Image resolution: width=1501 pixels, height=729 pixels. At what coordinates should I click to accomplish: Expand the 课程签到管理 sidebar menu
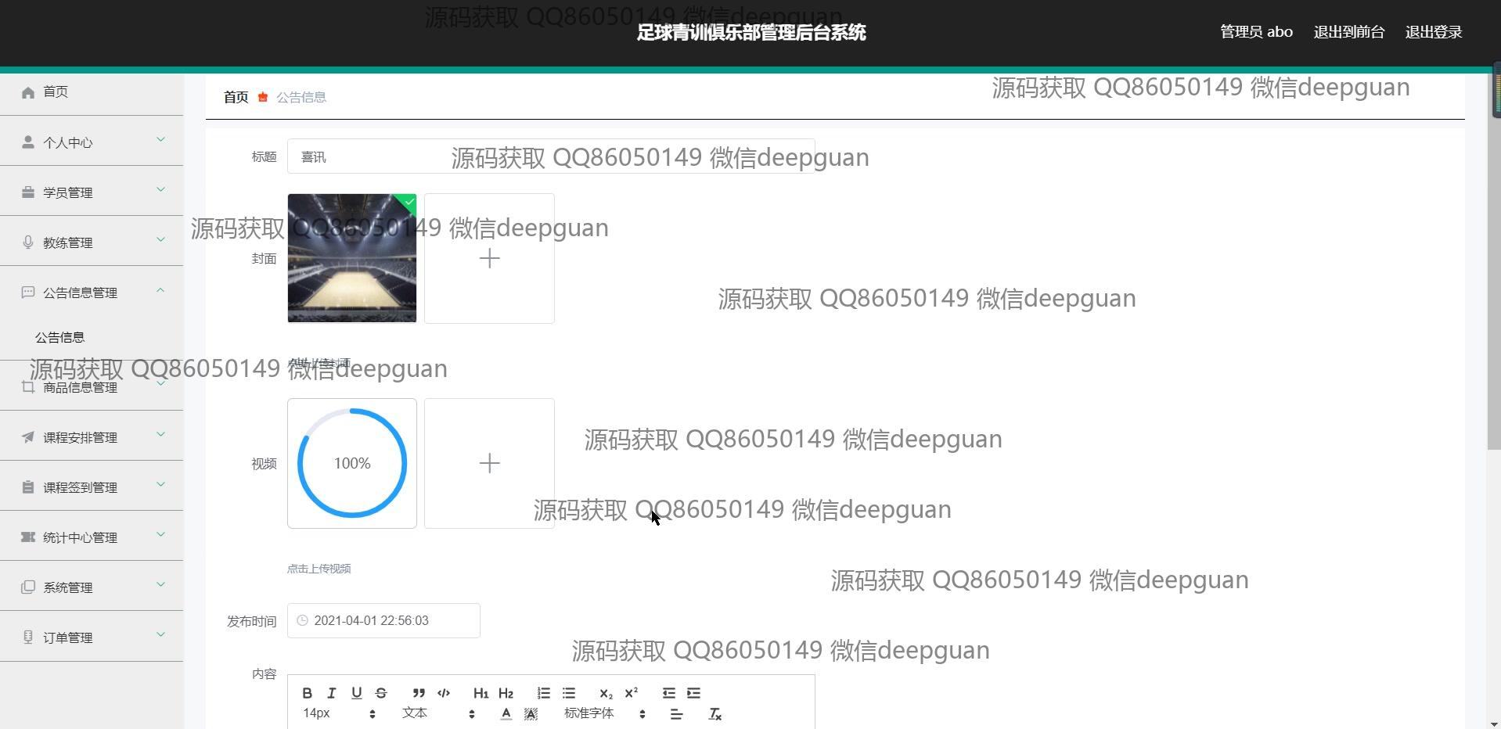pos(92,487)
